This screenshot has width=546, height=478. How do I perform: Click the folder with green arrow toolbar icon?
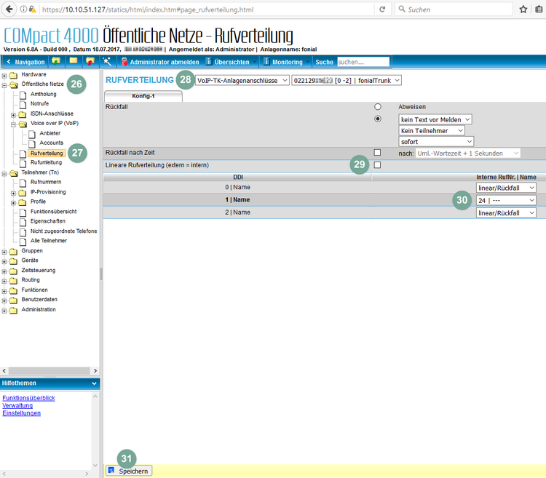click(x=56, y=61)
